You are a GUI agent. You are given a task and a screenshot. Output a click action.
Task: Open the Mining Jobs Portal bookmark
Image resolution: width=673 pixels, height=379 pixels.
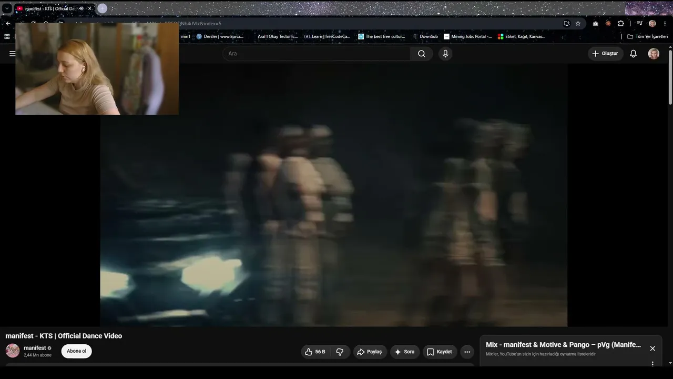468,36
